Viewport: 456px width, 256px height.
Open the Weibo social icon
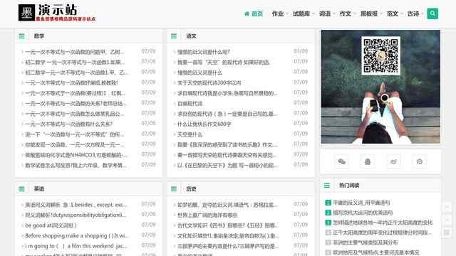pos(393,161)
